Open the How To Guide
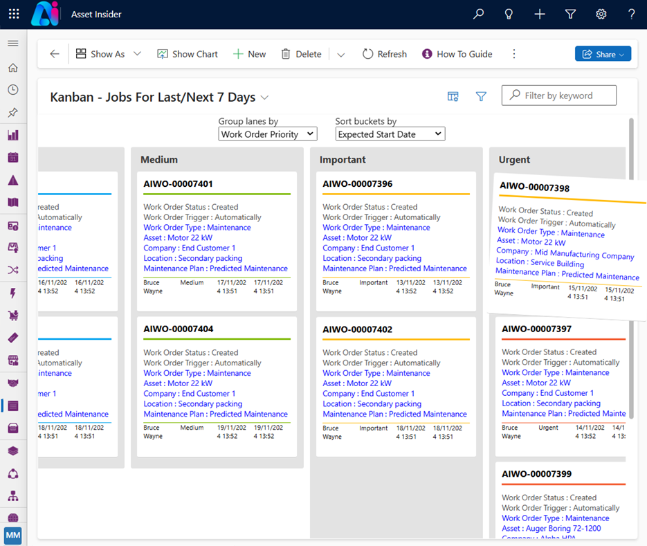 tap(457, 54)
